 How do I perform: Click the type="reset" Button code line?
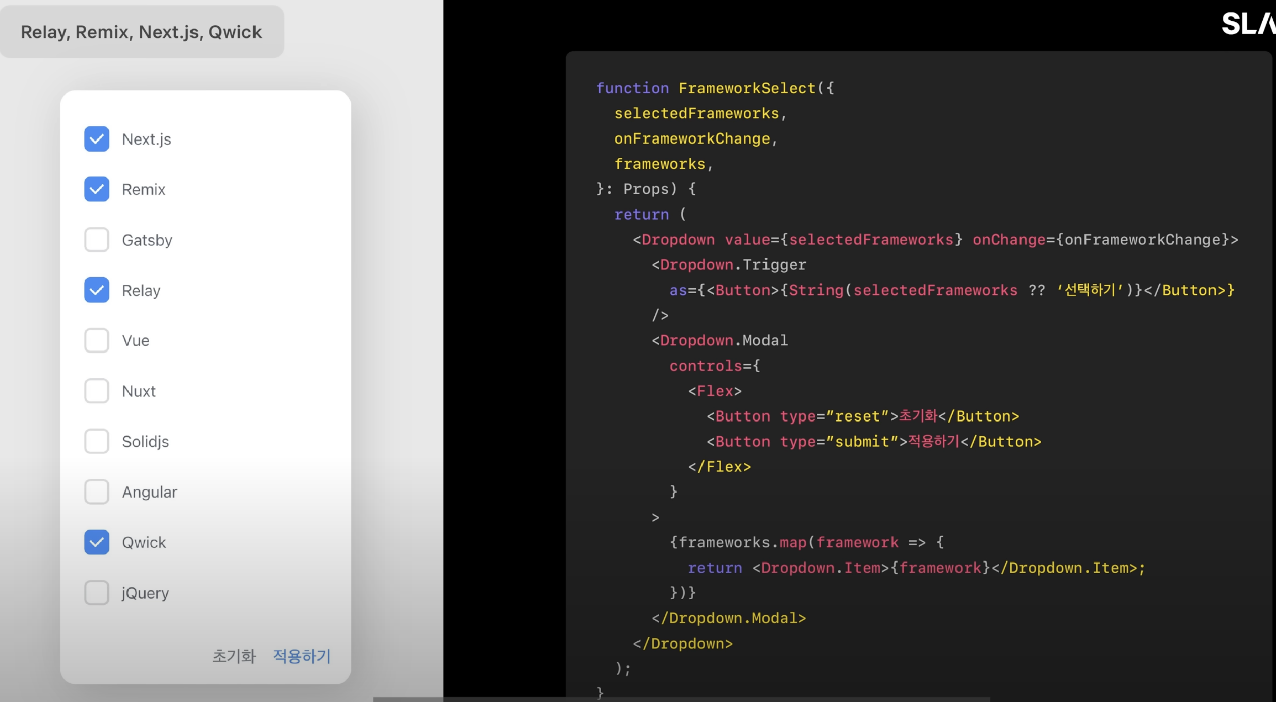(863, 416)
